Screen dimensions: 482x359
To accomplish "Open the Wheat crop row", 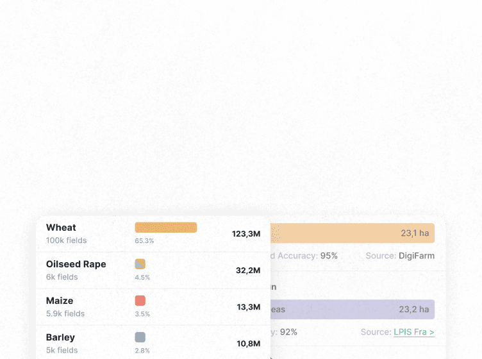I will [x=61, y=228].
